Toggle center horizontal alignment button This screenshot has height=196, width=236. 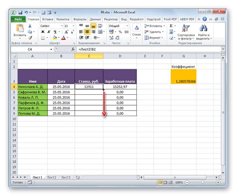click(x=87, y=32)
